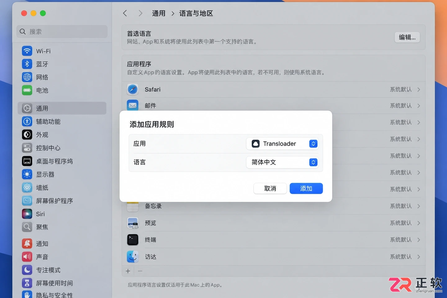This screenshot has height=298, width=447.
Task: Select the 网络 globe icon
Action: (27, 77)
